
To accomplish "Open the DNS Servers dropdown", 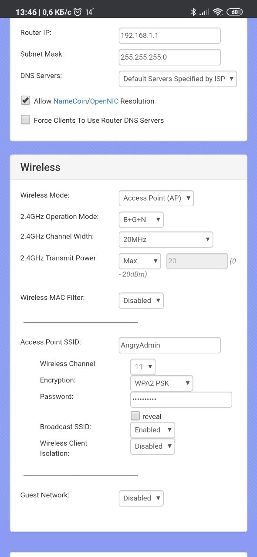I will 178,79.
